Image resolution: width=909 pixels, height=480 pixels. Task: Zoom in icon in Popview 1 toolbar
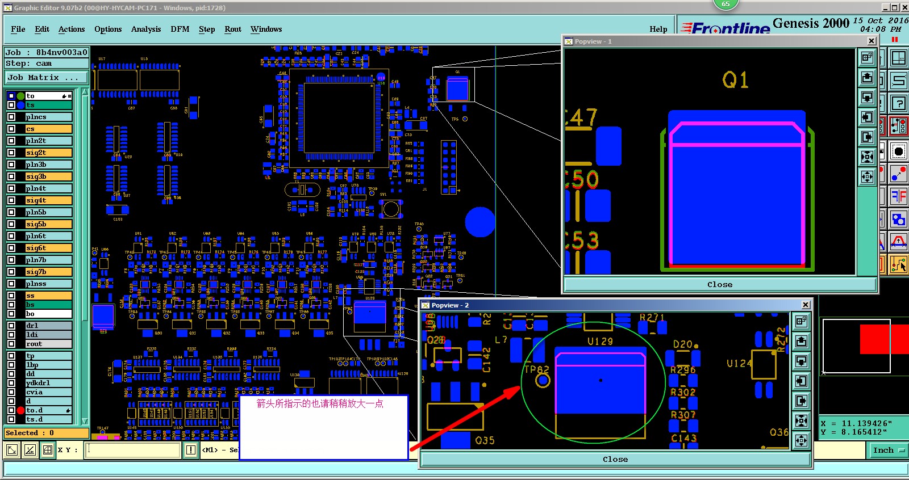pyautogui.click(x=867, y=157)
